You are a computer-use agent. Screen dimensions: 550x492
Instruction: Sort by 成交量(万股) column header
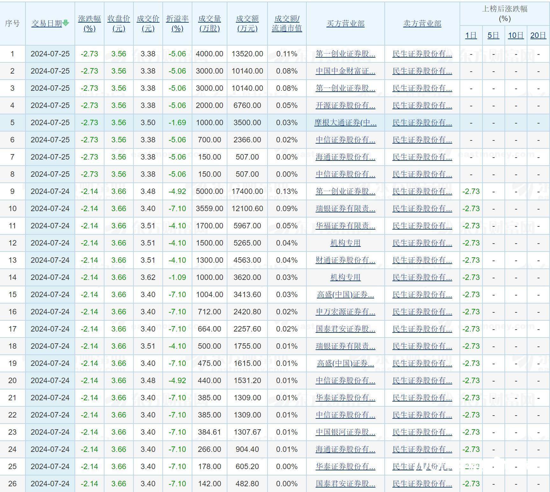(210, 24)
